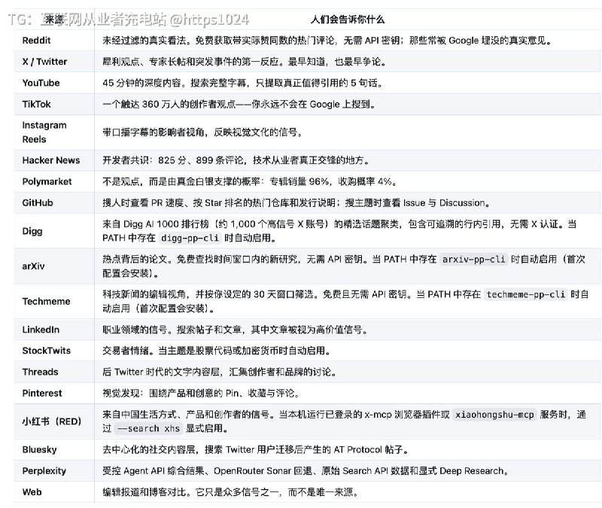Click the Polymarket description 不是观点
Image resolution: width=602 pixels, height=508 pixels.
[250, 181]
